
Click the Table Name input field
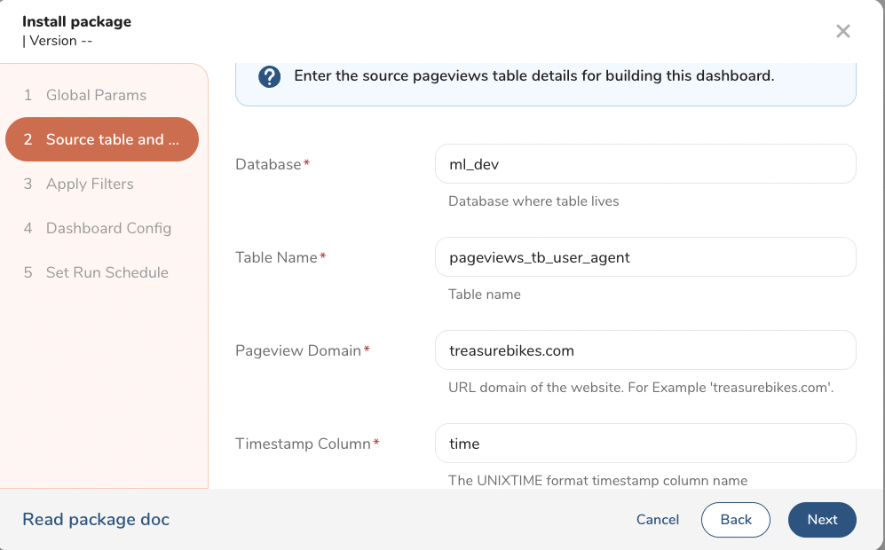pos(645,257)
